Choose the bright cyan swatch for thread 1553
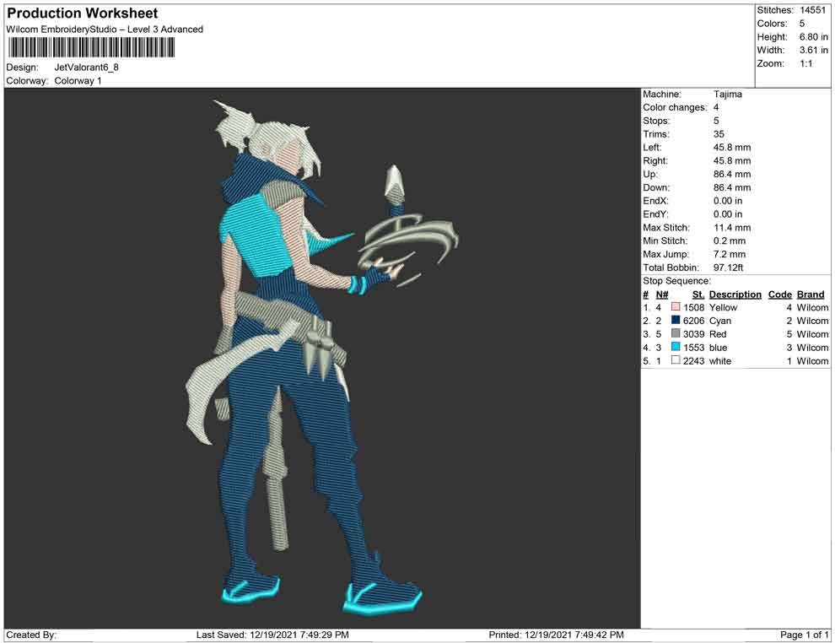 click(676, 348)
